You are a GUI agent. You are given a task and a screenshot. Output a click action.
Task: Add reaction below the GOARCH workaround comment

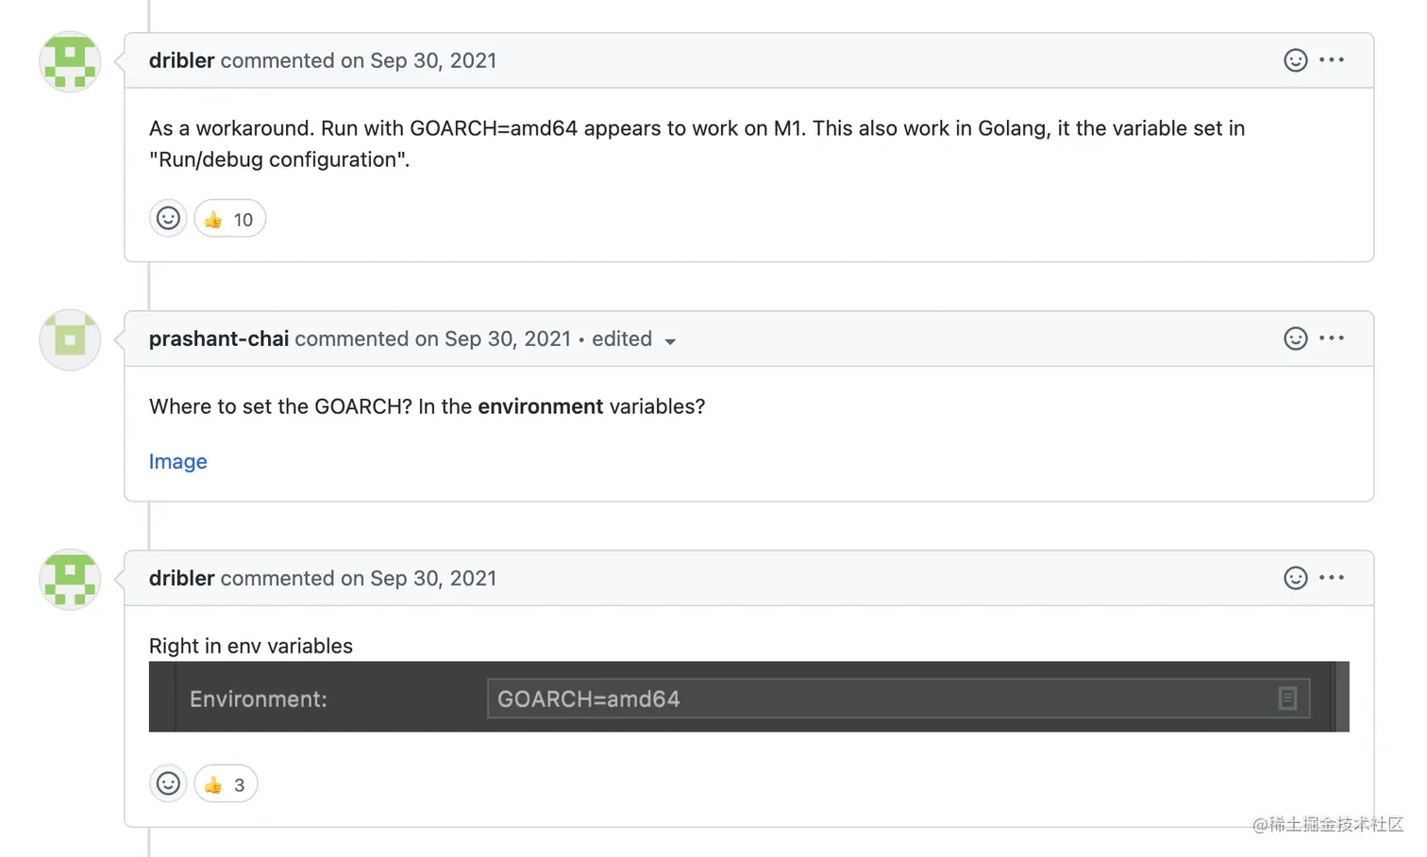click(168, 219)
